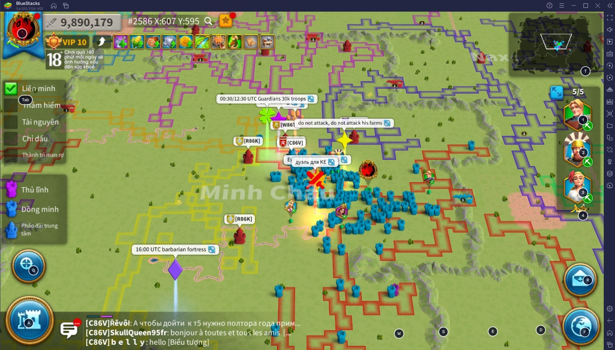The height and width of the screenshot is (350, 615).
Task: Click BlueStacks back arrow in sidebar
Action: click(609, 321)
